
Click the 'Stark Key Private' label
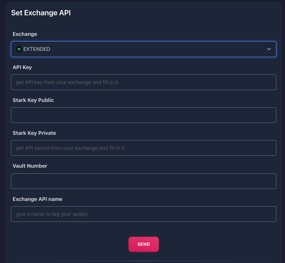(34, 133)
